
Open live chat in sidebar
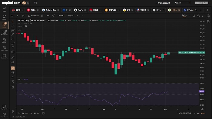coord(4,107)
